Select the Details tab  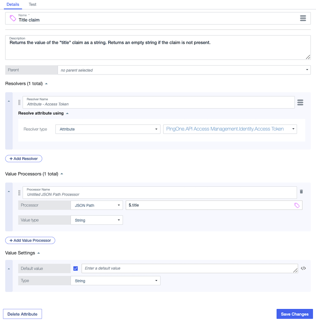pos(13,4)
